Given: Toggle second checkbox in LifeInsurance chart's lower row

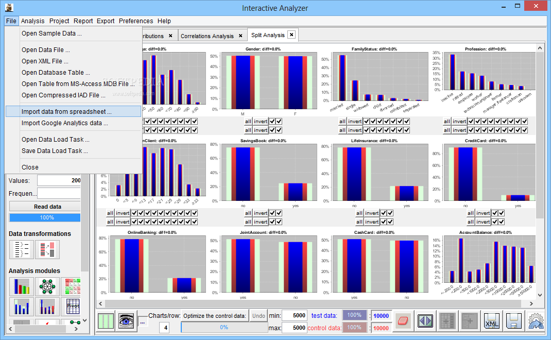Looking at the screenshot, I should (390, 222).
